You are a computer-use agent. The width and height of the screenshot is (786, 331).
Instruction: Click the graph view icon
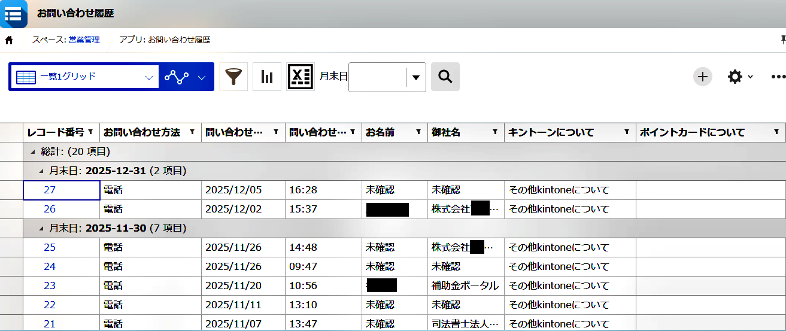(x=177, y=77)
